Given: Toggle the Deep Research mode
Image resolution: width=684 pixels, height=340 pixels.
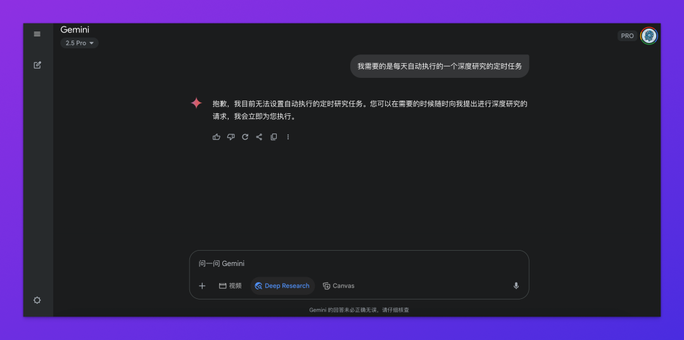Looking at the screenshot, I should pos(282,286).
